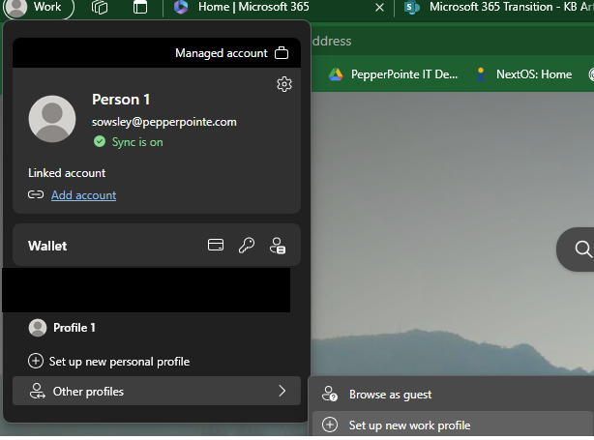Click the Work profile button
594x440 pixels.
pyautogui.click(x=38, y=7)
